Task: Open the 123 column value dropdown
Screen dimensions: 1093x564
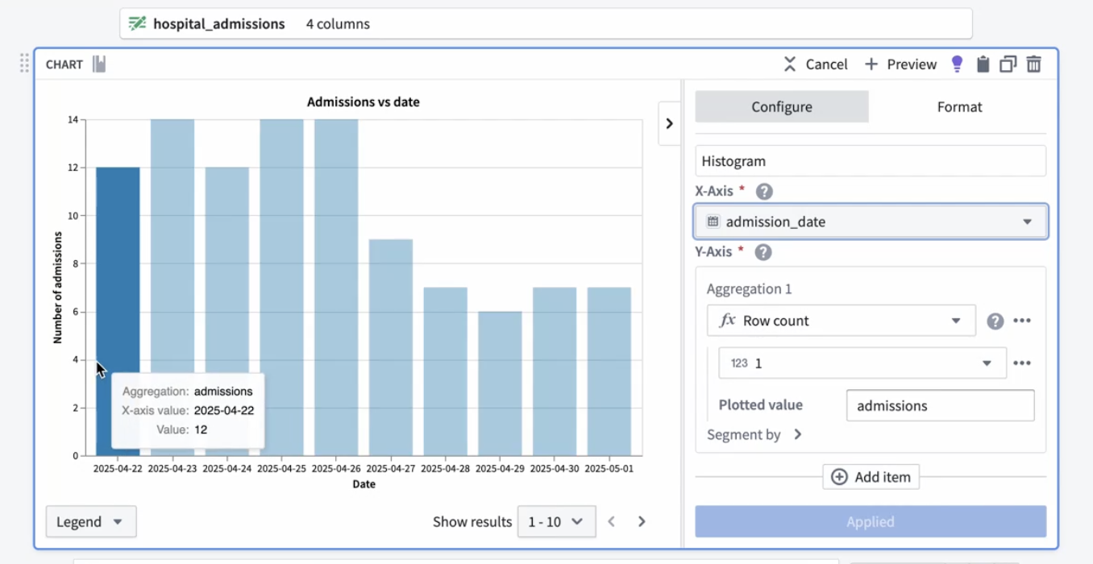Action: click(x=862, y=363)
